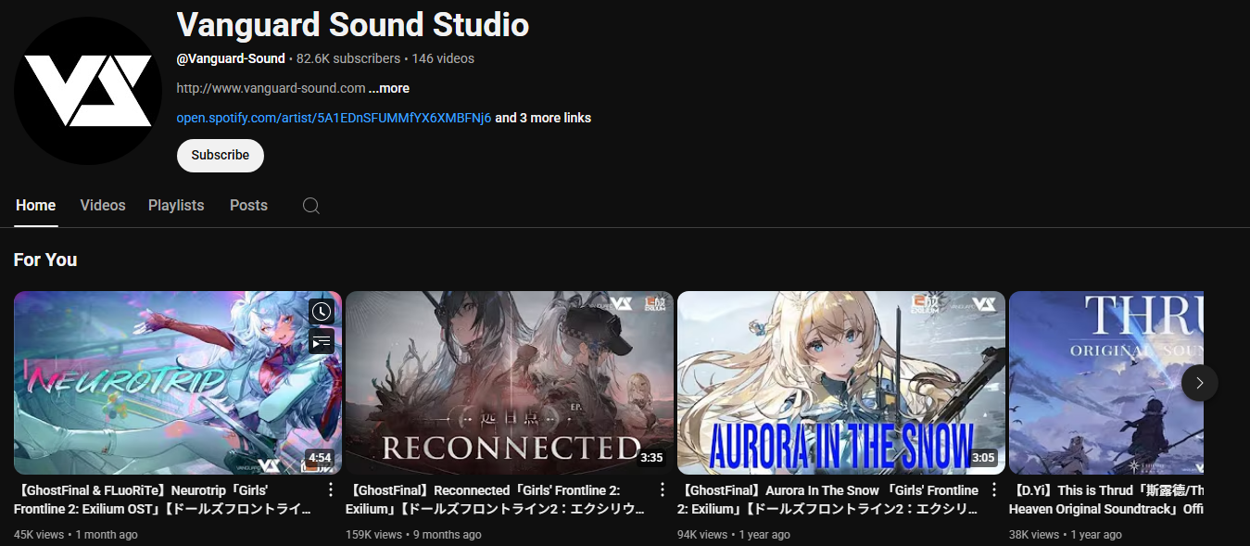Click the @Vanguard-Sound handle
This screenshot has width=1250, height=546.
point(231,58)
